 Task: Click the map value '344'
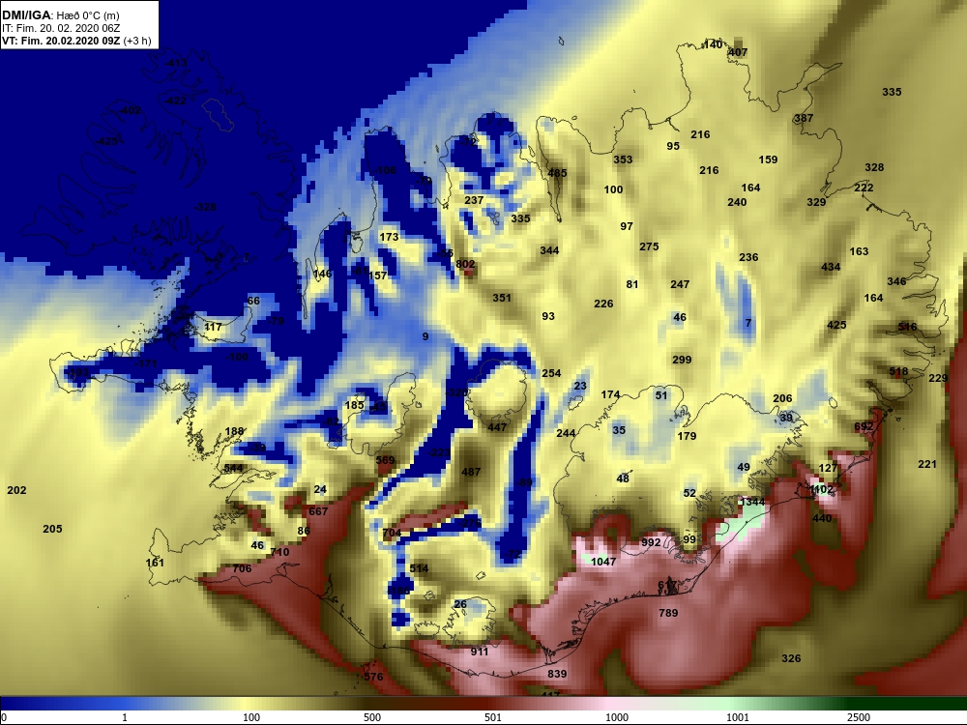click(549, 251)
